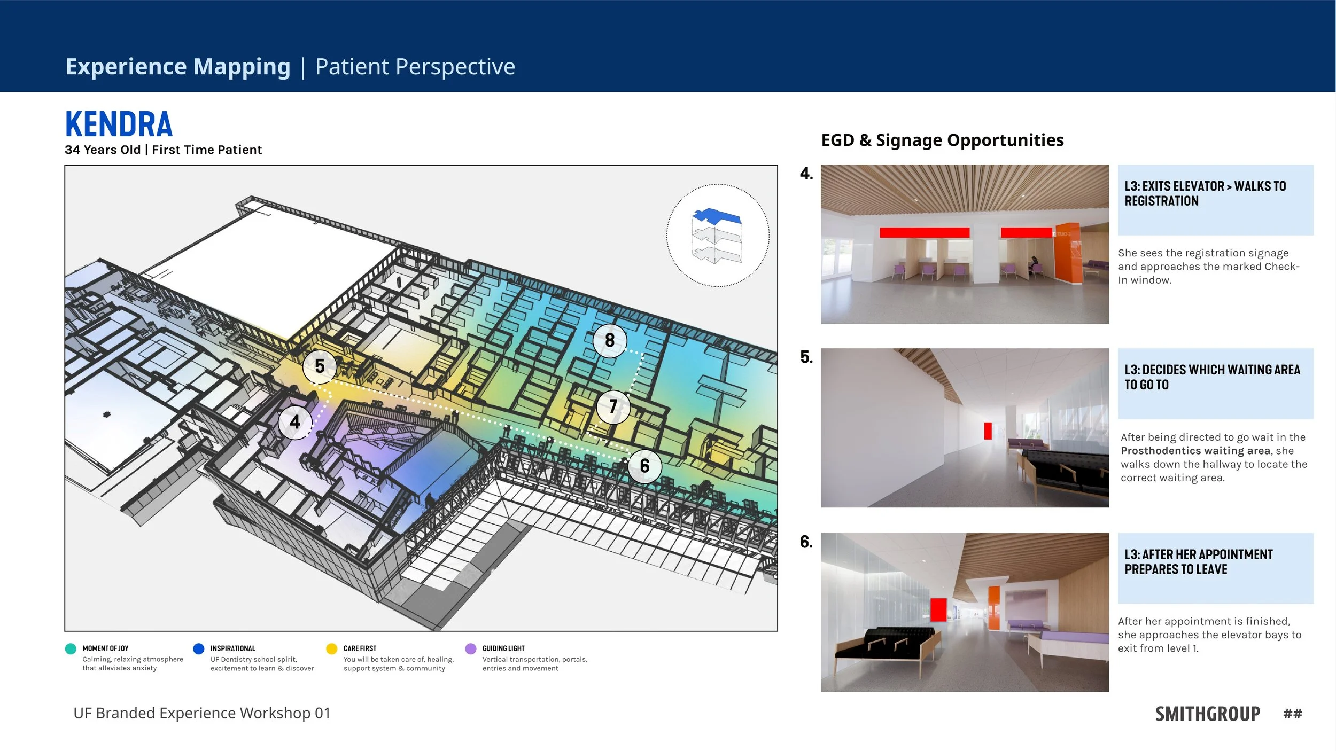Viewport: 1336px width, 751px height.
Task: Click map marker number 8
Action: click(x=610, y=340)
